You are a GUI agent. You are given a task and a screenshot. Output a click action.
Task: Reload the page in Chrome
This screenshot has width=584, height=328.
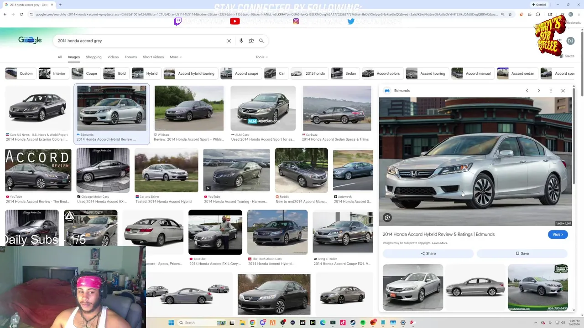(21, 14)
